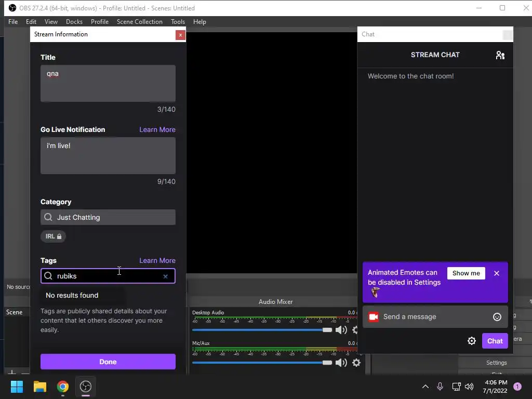Image resolution: width=532 pixels, height=399 pixels.
Task: Open the volume tray icon
Action: coord(469,387)
